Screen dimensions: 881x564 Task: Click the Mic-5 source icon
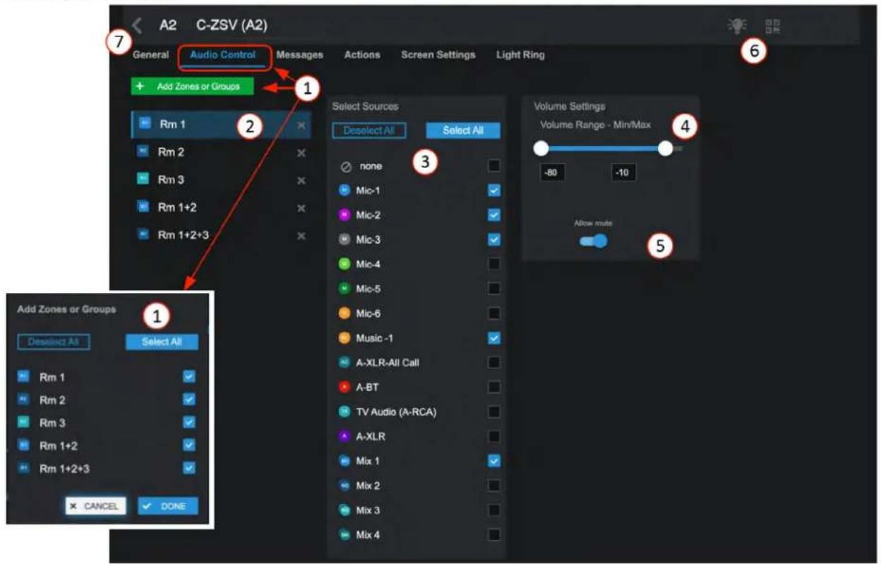click(344, 289)
